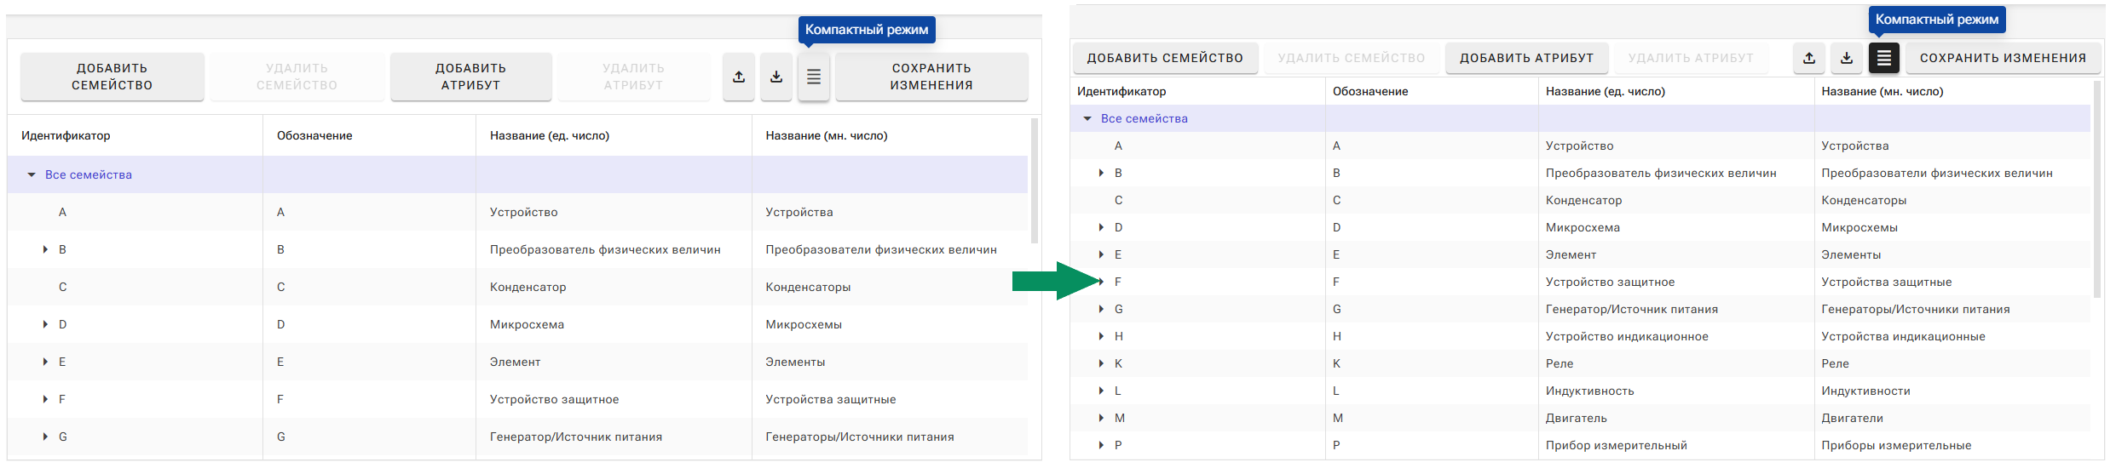Expand the P (Прибор измерительный) row
This screenshot has height=468, width=2116.
point(1101,445)
